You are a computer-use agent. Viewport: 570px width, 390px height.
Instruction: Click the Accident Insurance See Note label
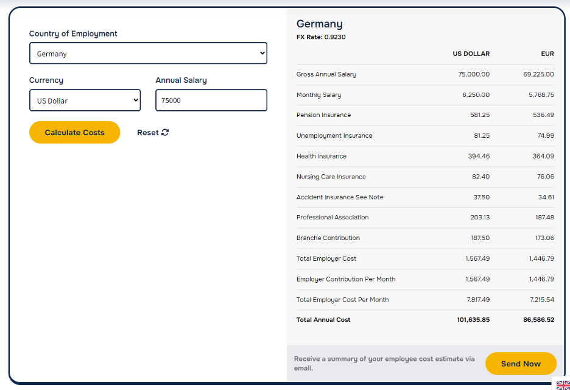click(340, 197)
